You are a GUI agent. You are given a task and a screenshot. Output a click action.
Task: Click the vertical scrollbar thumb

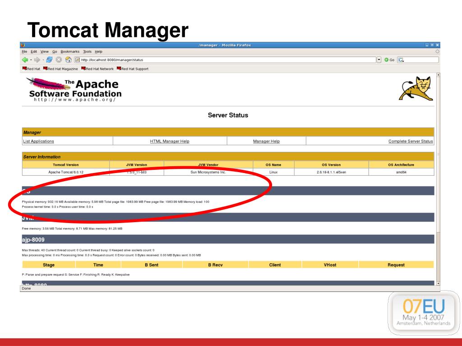tap(438, 155)
